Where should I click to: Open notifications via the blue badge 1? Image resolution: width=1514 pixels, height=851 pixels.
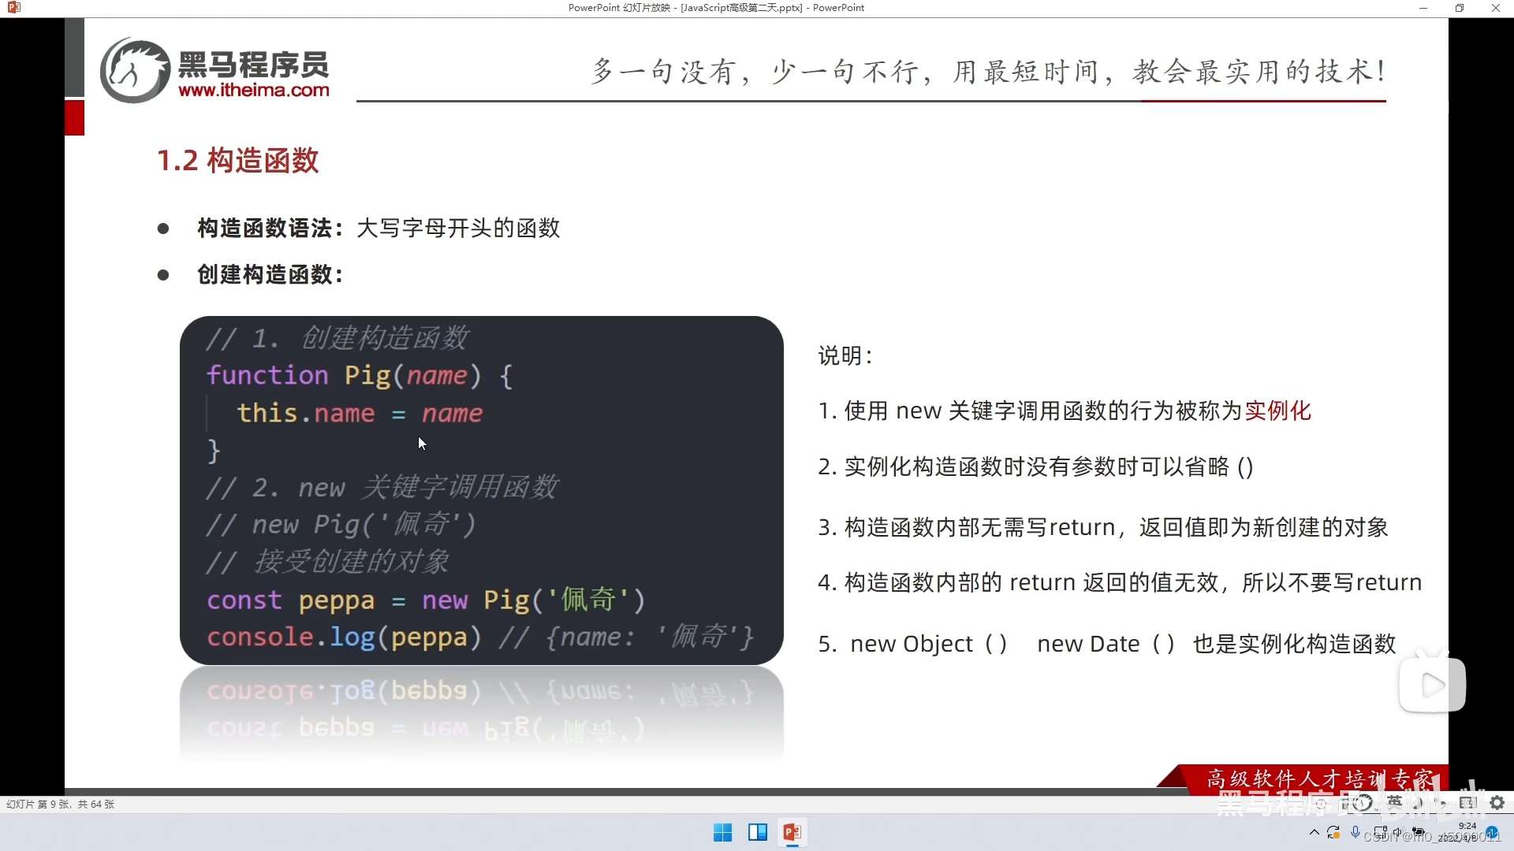[x=1493, y=835]
